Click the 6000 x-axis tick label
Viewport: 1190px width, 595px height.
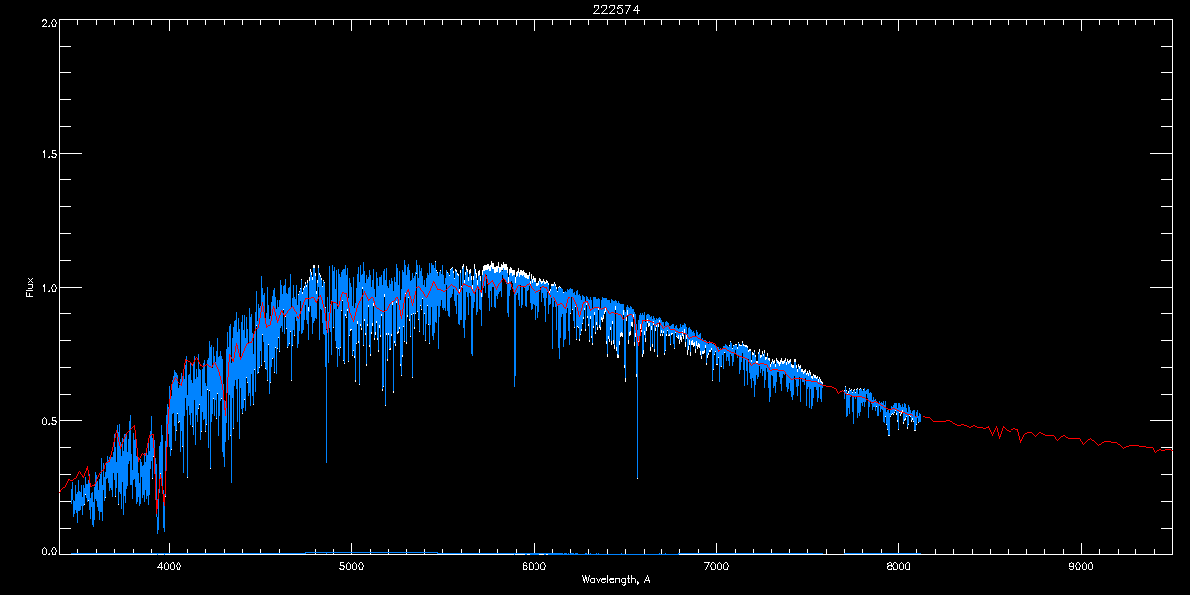tap(534, 567)
